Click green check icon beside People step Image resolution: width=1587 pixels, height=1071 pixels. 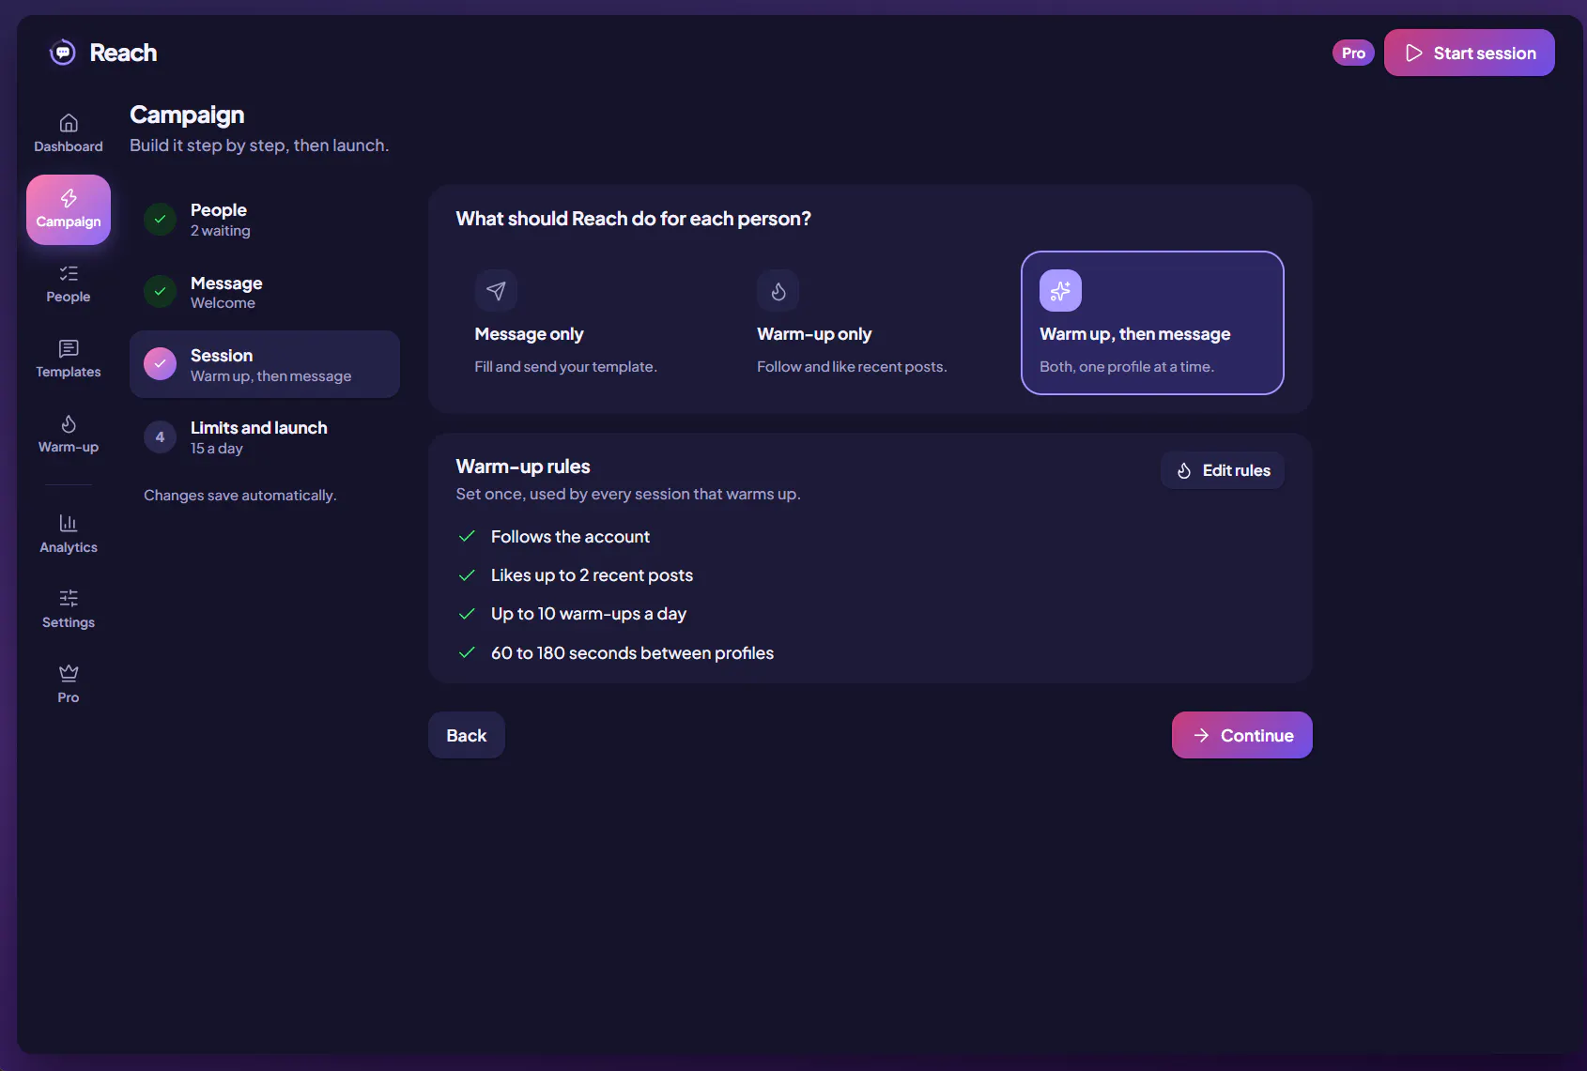coord(161,219)
